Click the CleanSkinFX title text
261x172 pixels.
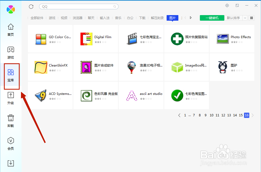pos(58,65)
